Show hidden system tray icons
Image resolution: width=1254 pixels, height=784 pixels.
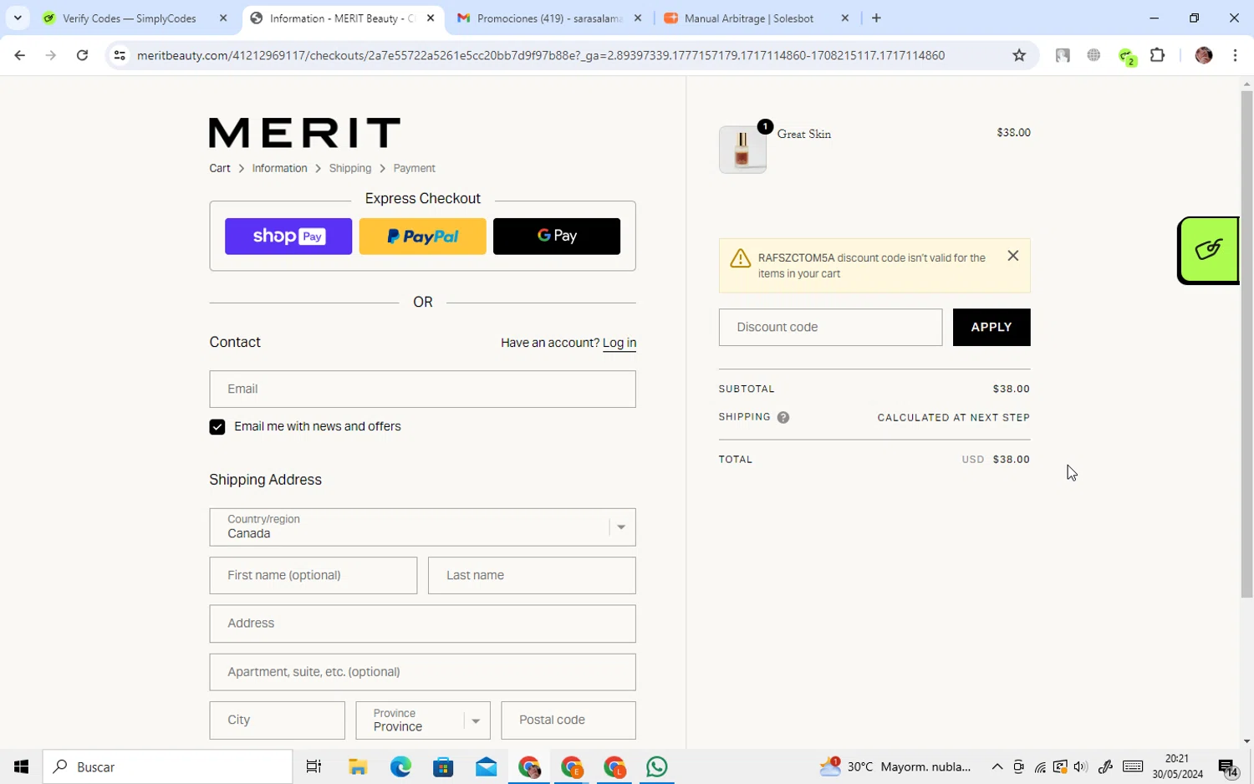tap(997, 766)
